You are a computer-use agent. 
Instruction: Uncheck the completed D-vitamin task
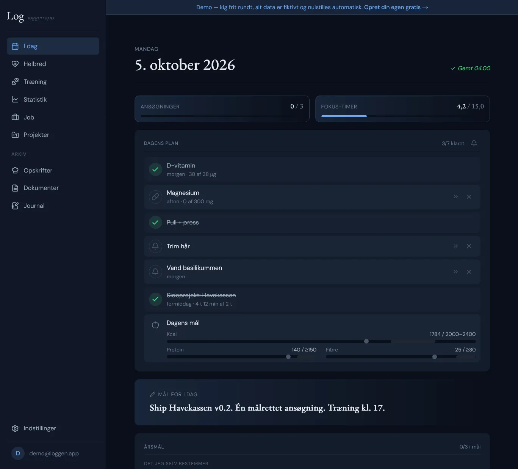[155, 169]
